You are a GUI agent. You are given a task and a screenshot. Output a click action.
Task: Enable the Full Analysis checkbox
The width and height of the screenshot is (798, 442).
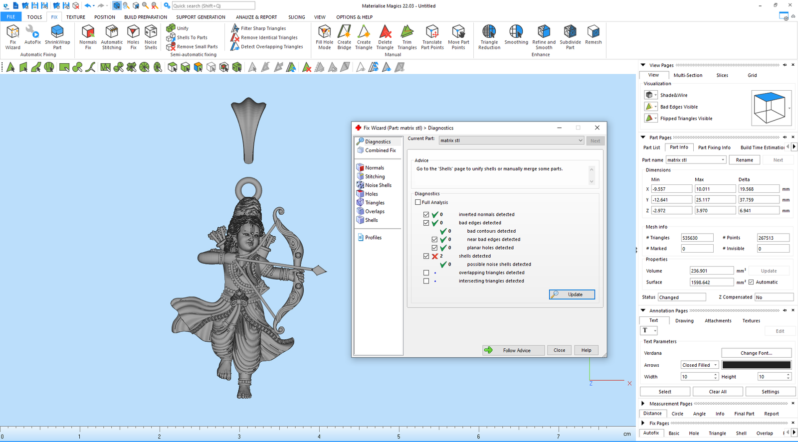tap(418, 202)
